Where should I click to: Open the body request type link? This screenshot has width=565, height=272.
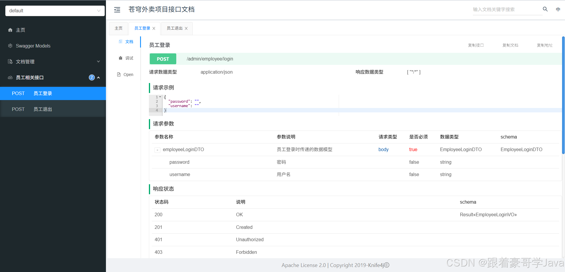point(383,149)
